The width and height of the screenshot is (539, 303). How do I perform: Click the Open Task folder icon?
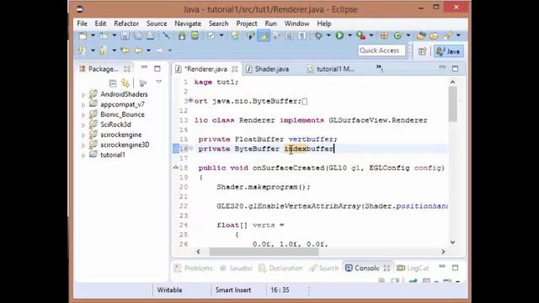[x=434, y=35]
